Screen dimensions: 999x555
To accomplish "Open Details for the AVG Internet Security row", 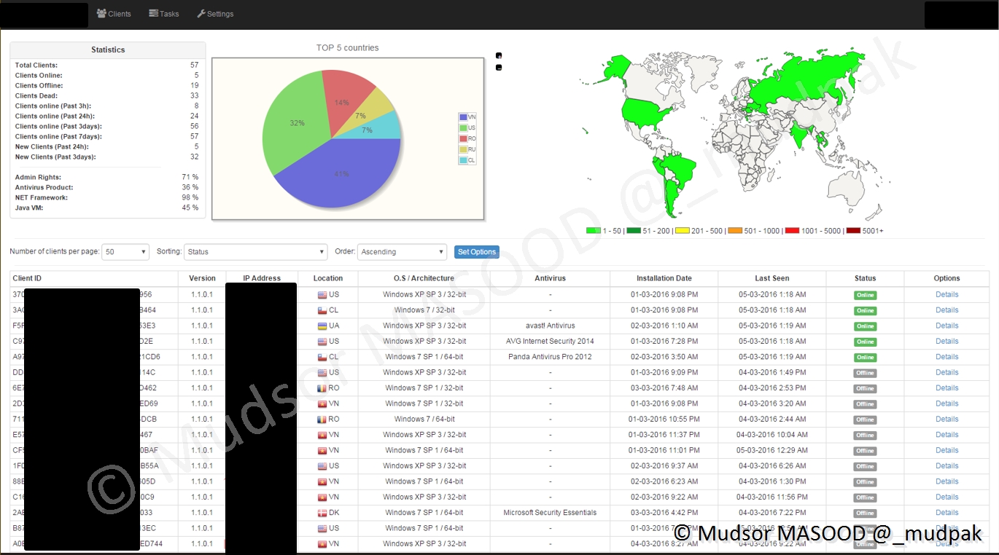I will pos(946,342).
